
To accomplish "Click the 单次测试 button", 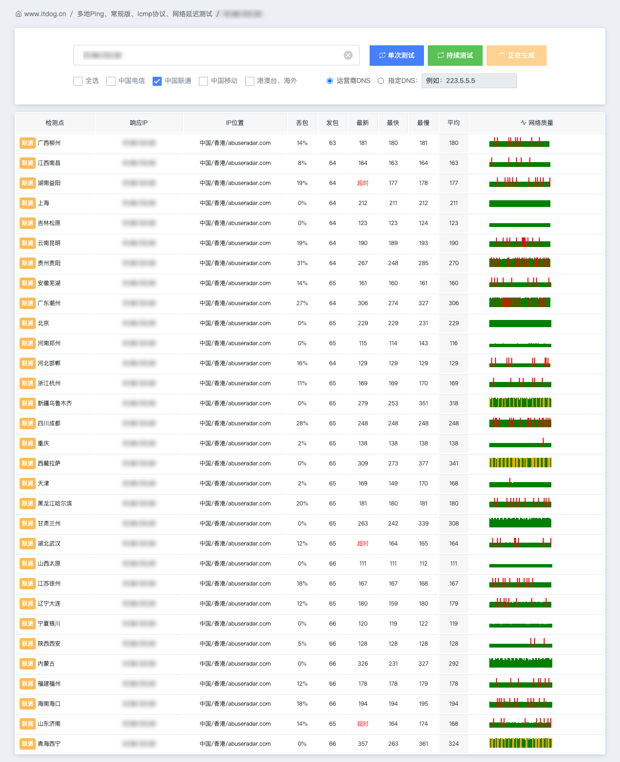I will click(x=397, y=55).
